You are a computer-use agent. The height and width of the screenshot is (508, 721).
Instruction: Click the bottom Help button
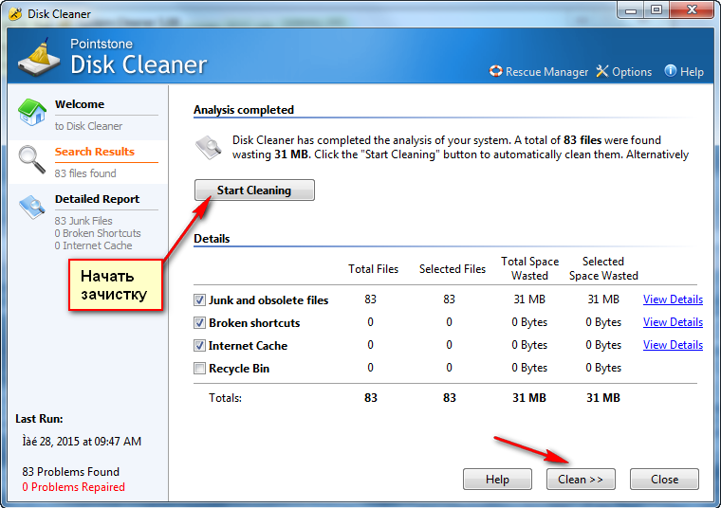497,479
